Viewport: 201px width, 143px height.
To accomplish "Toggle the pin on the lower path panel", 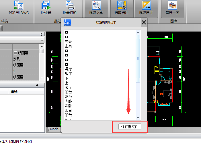I will pyautogui.click(x=37, y=85).
